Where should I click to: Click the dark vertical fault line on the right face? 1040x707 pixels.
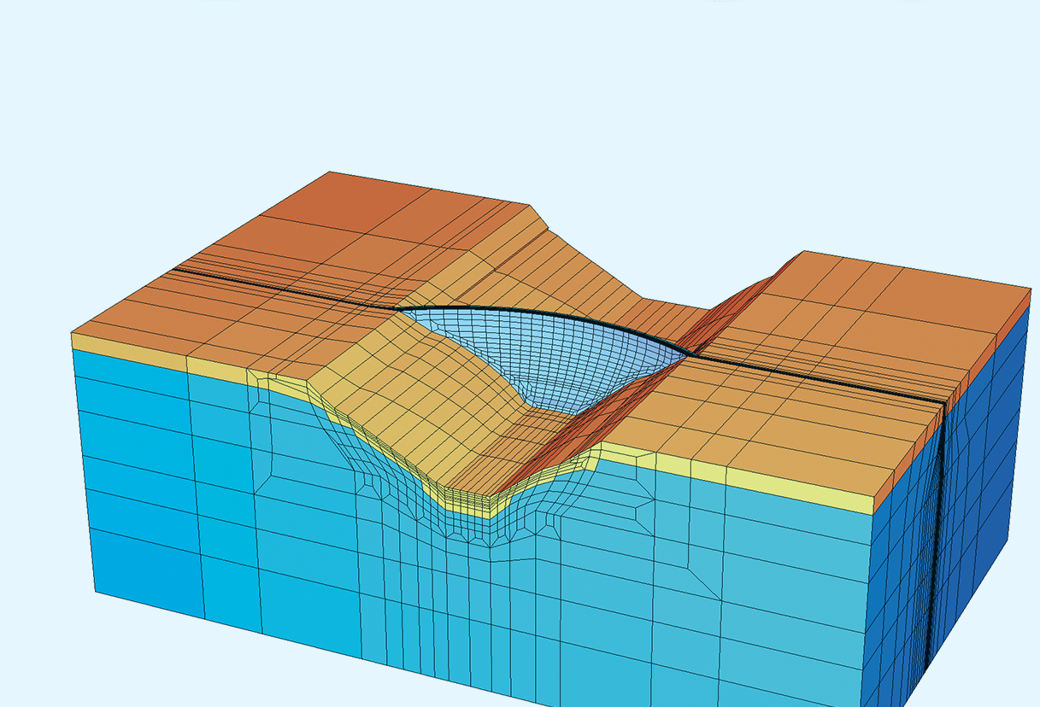point(937,529)
